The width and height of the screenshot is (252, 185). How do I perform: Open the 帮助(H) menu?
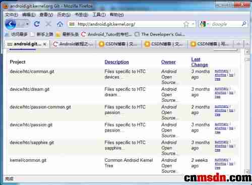[116, 15]
